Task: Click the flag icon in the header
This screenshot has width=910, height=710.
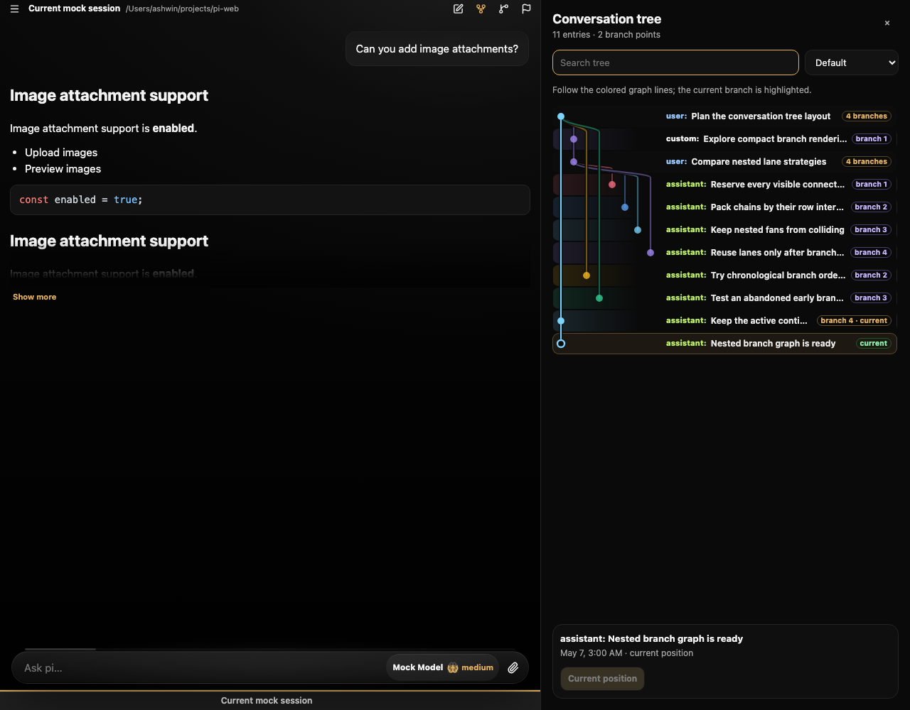Action: tap(527, 9)
